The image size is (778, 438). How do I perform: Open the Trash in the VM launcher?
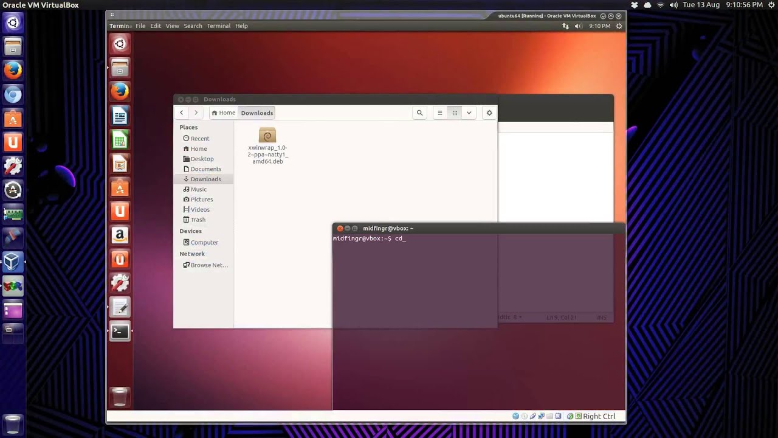[120, 397]
